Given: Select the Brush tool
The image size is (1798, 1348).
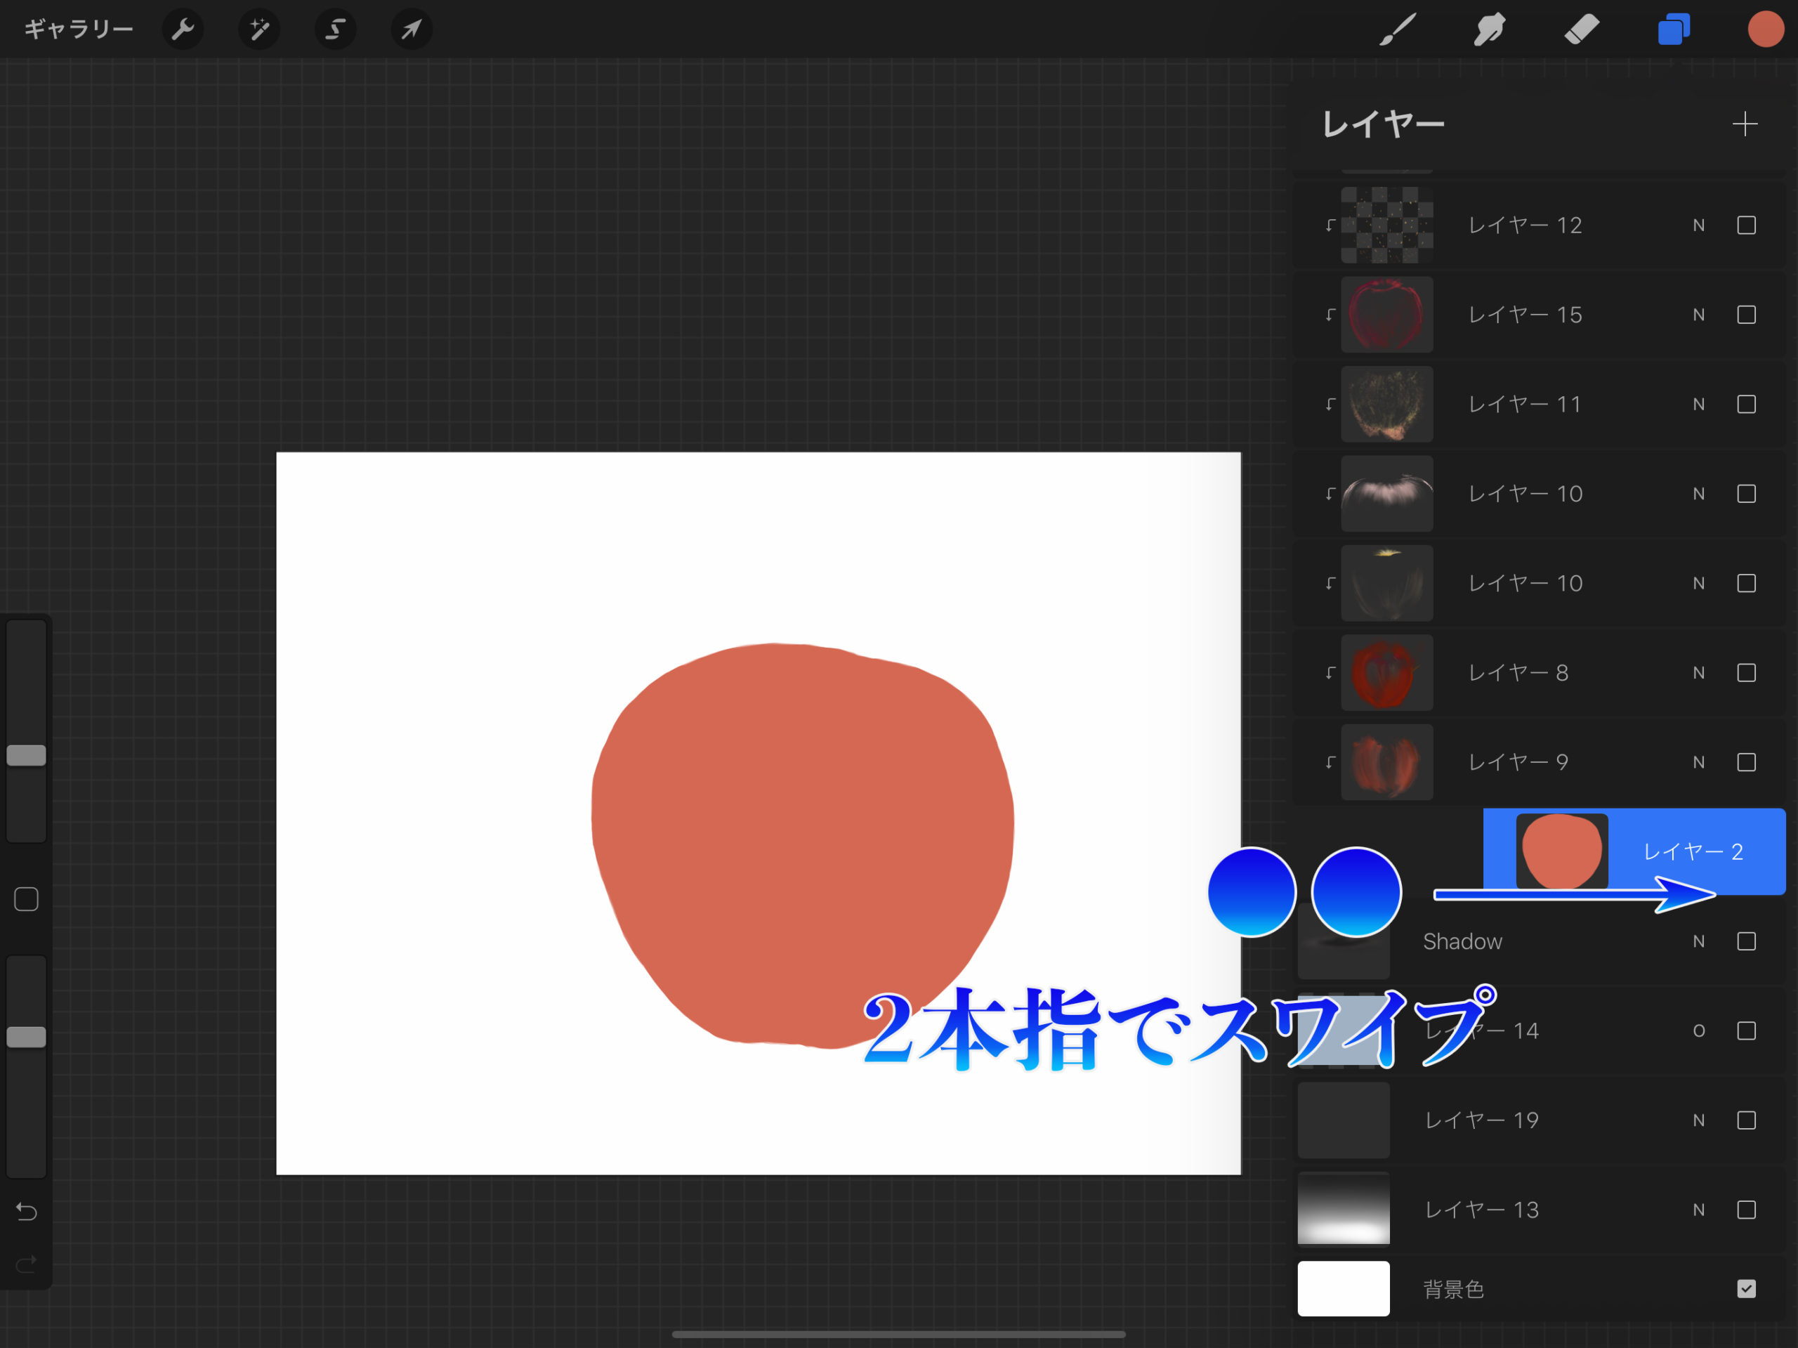Looking at the screenshot, I should [1397, 30].
